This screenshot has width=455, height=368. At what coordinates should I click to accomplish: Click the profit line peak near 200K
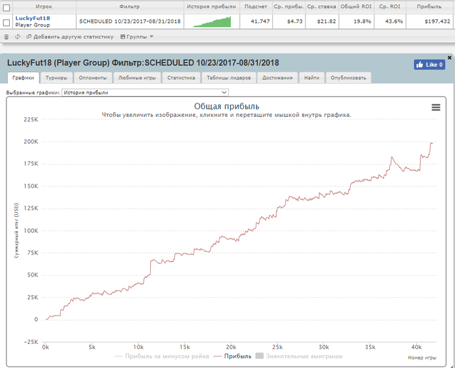click(x=432, y=143)
